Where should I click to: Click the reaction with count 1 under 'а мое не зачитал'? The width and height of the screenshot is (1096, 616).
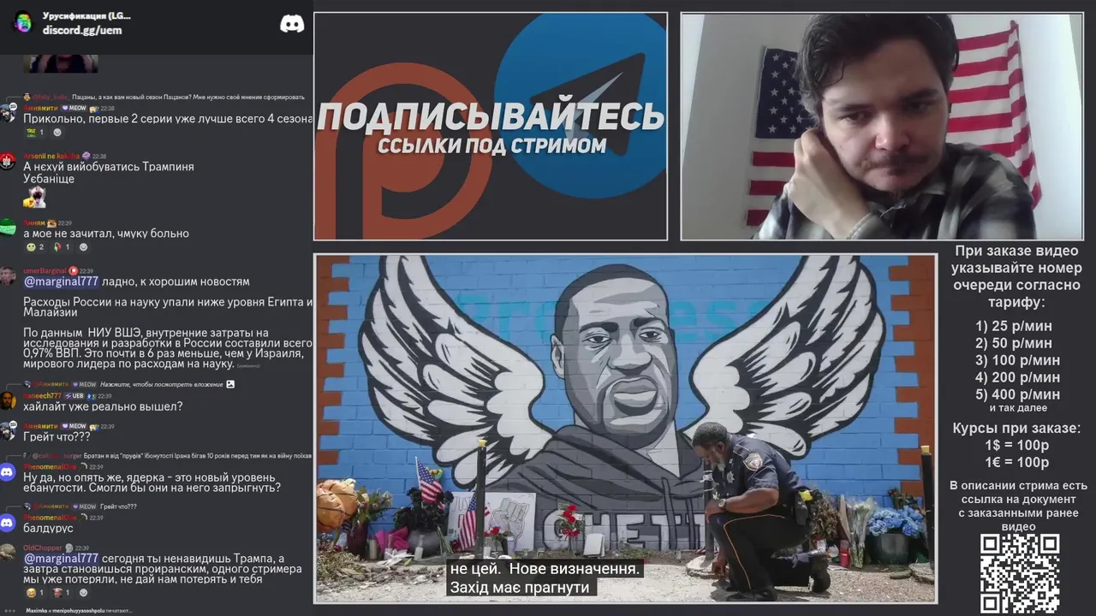[62, 247]
